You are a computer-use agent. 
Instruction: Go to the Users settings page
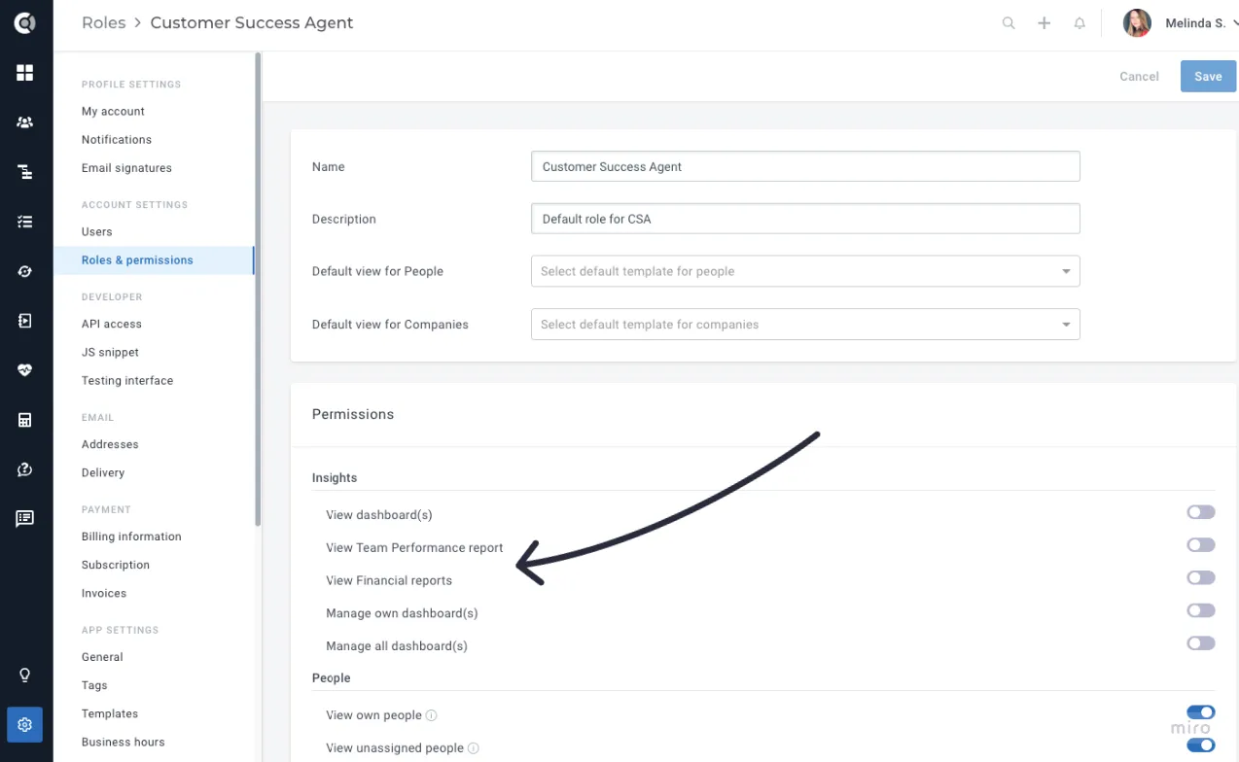pyautogui.click(x=97, y=232)
